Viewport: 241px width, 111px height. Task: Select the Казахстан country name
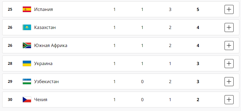(x=45, y=28)
